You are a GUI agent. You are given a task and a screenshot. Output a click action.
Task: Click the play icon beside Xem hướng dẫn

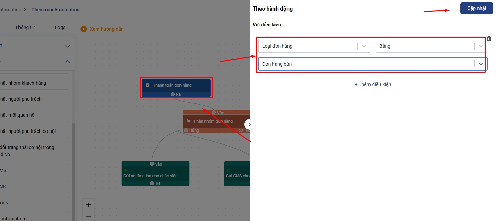coord(84,29)
